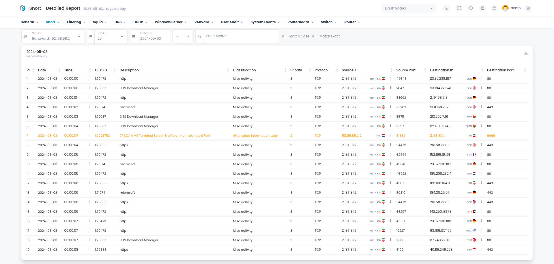Image resolution: width=554 pixels, height=264 pixels.
Task: Open the DHCP menu
Action: (x=140, y=22)
